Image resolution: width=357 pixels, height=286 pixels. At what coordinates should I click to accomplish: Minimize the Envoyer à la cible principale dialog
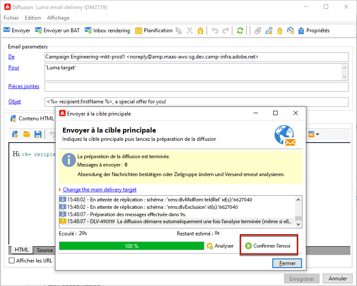click(255, 113)
